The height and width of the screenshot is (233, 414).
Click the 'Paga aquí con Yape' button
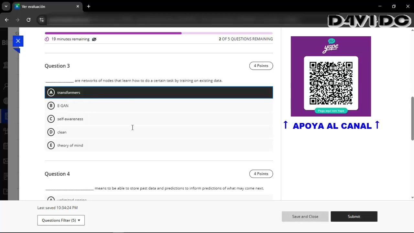331,111
